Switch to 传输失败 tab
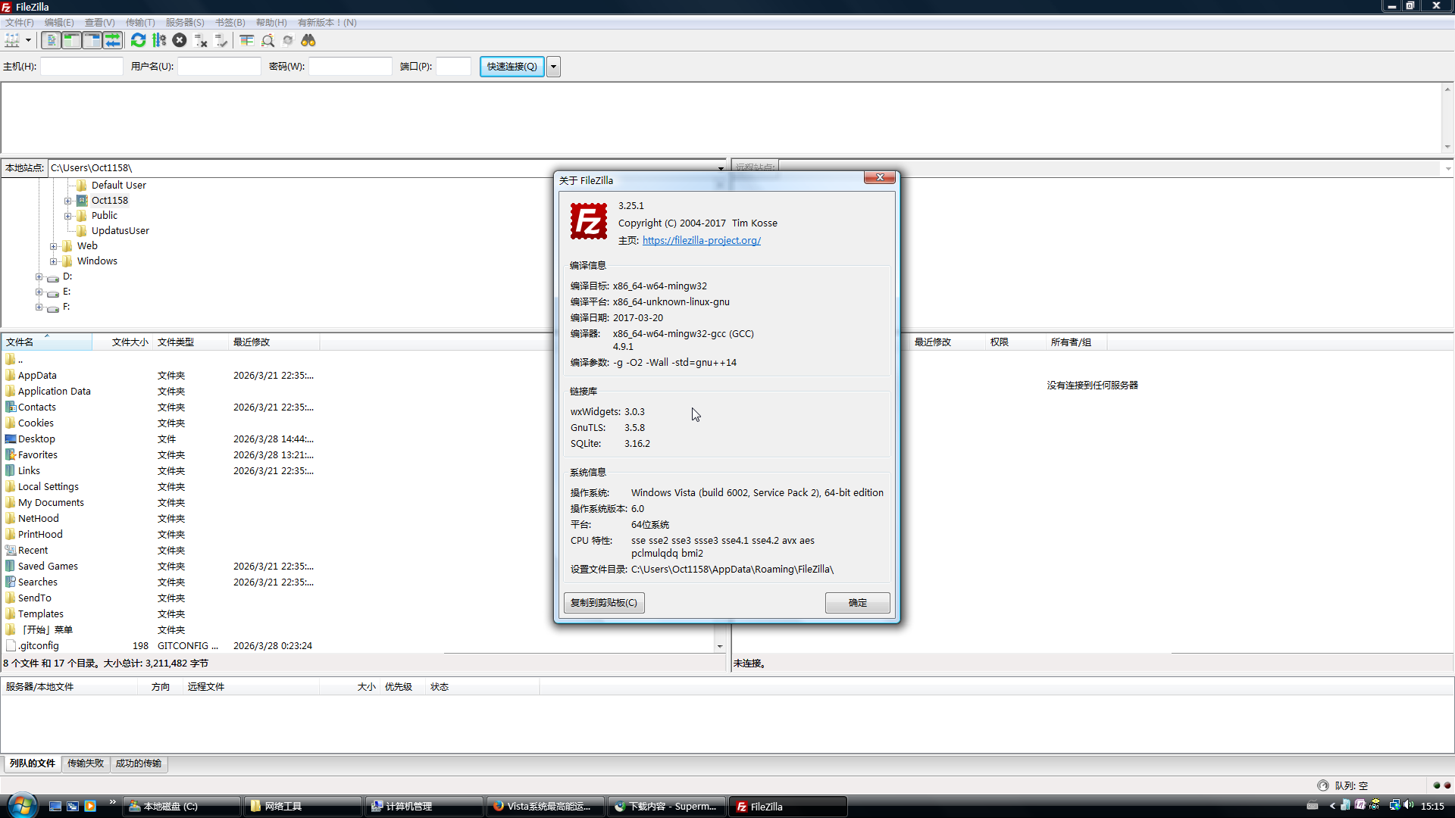Screen dimensions: 1455x818 tap(85, 763)
